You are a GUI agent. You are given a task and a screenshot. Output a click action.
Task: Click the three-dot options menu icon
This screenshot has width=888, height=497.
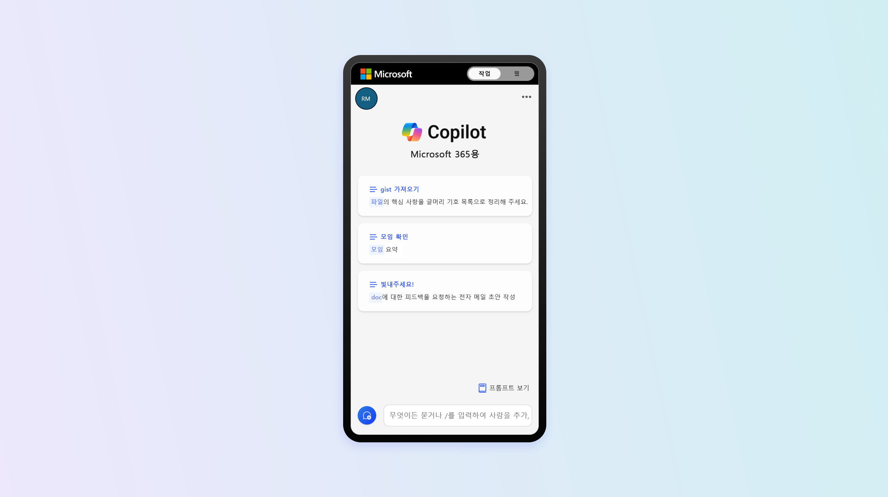click(526, 97)
